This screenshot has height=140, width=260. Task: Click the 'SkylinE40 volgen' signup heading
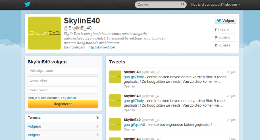pos(47,62)
